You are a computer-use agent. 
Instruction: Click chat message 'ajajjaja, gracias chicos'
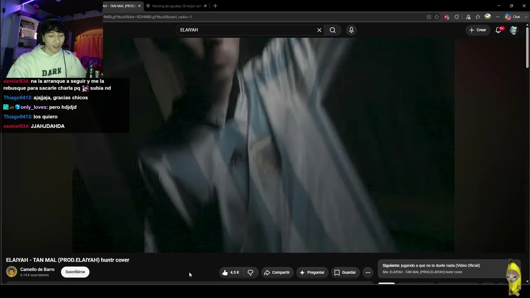[x=60, y=98]
